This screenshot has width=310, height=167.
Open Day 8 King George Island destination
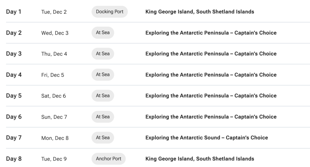tap(199, 159)
